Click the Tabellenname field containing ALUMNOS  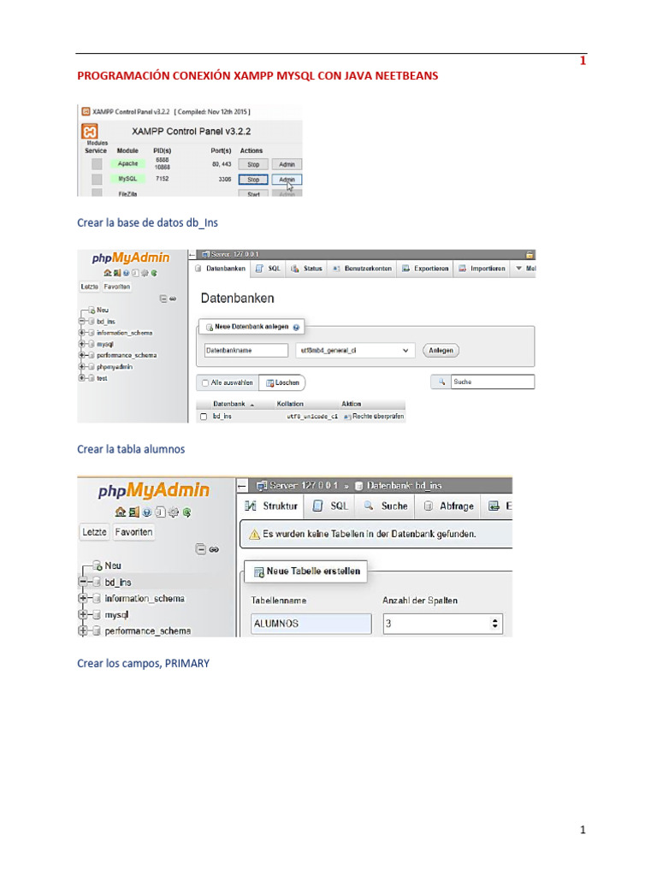311,624
